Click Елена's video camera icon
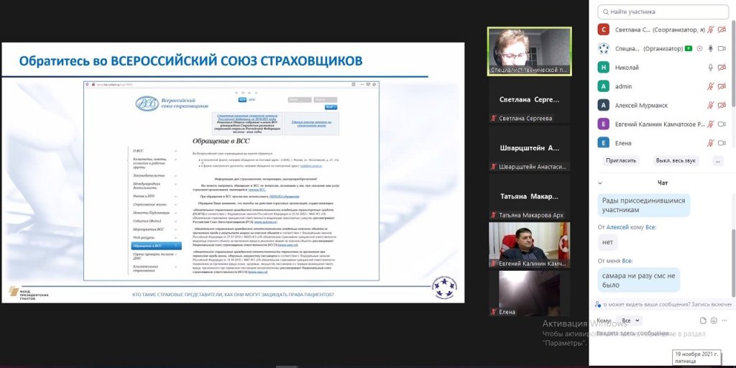The height and width of the screenshot is (368, 736). [723, 142]
